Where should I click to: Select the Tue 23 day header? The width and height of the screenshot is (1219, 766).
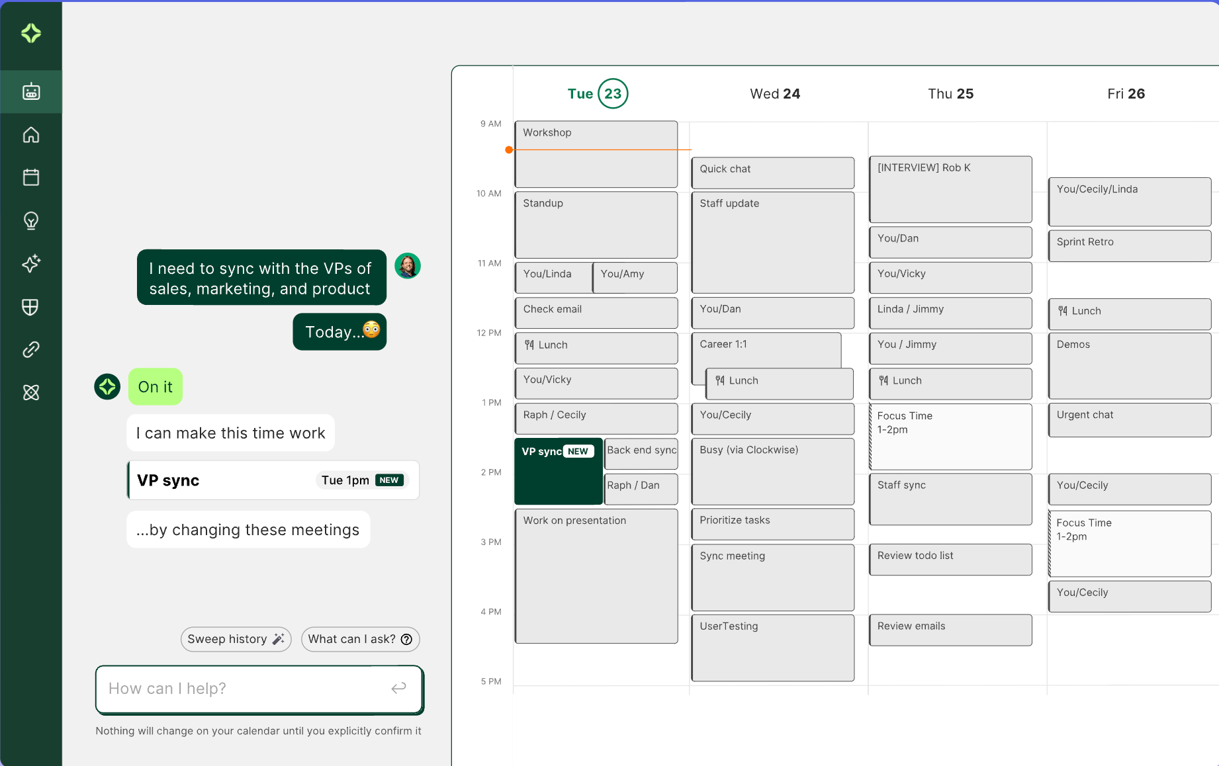coord(598,94)
